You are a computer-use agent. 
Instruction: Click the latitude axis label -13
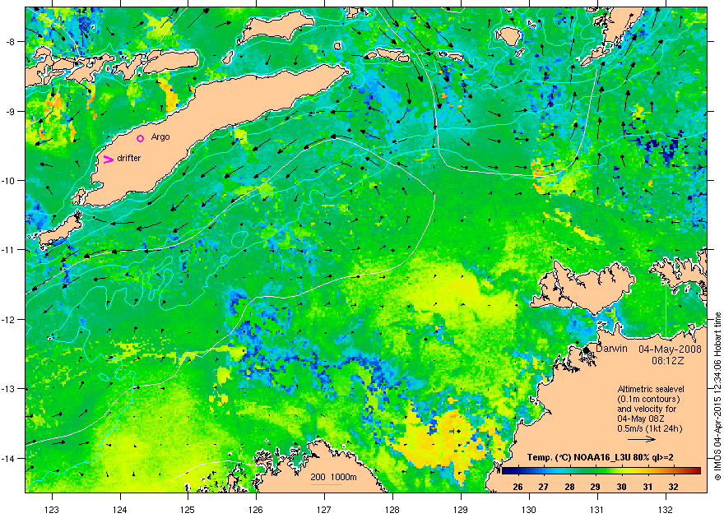point(9,388)
